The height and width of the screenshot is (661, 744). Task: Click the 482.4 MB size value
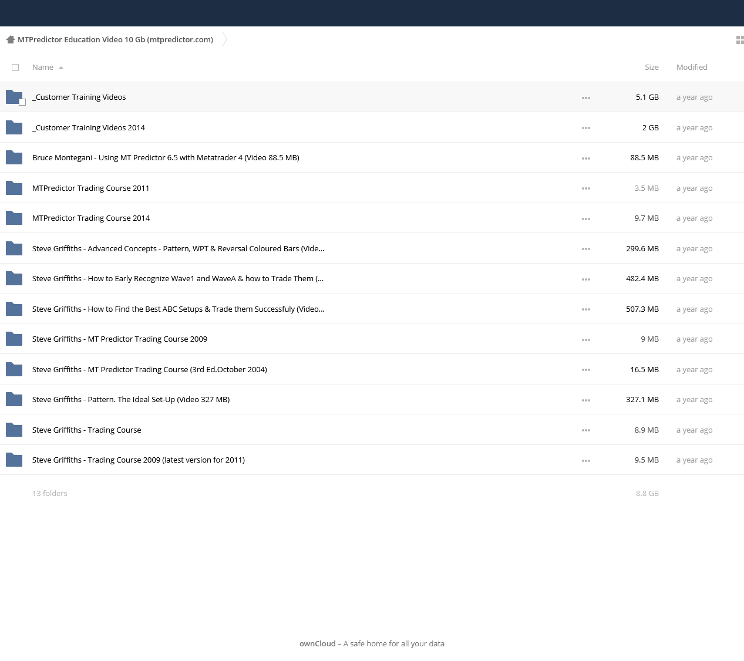642,278
